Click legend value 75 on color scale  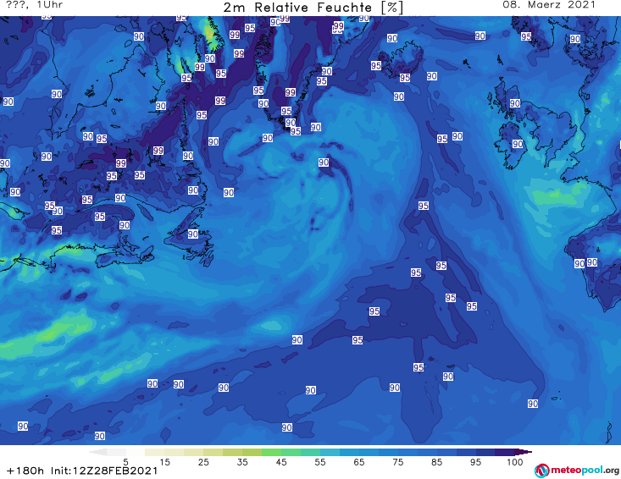click(398, 462)
